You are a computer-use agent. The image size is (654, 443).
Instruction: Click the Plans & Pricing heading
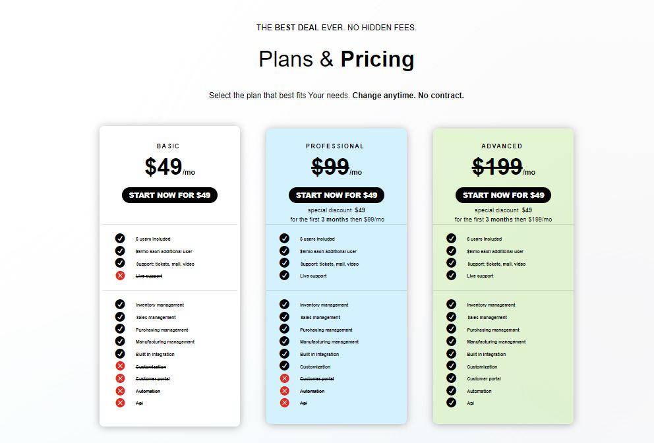coord(336,59)
